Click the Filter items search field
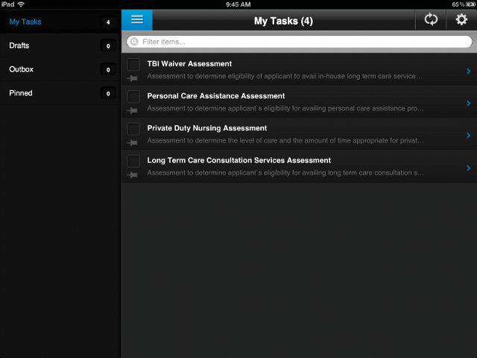Viewport: 477px width, 358px height. pyautogui.click(x=298, y=42)
